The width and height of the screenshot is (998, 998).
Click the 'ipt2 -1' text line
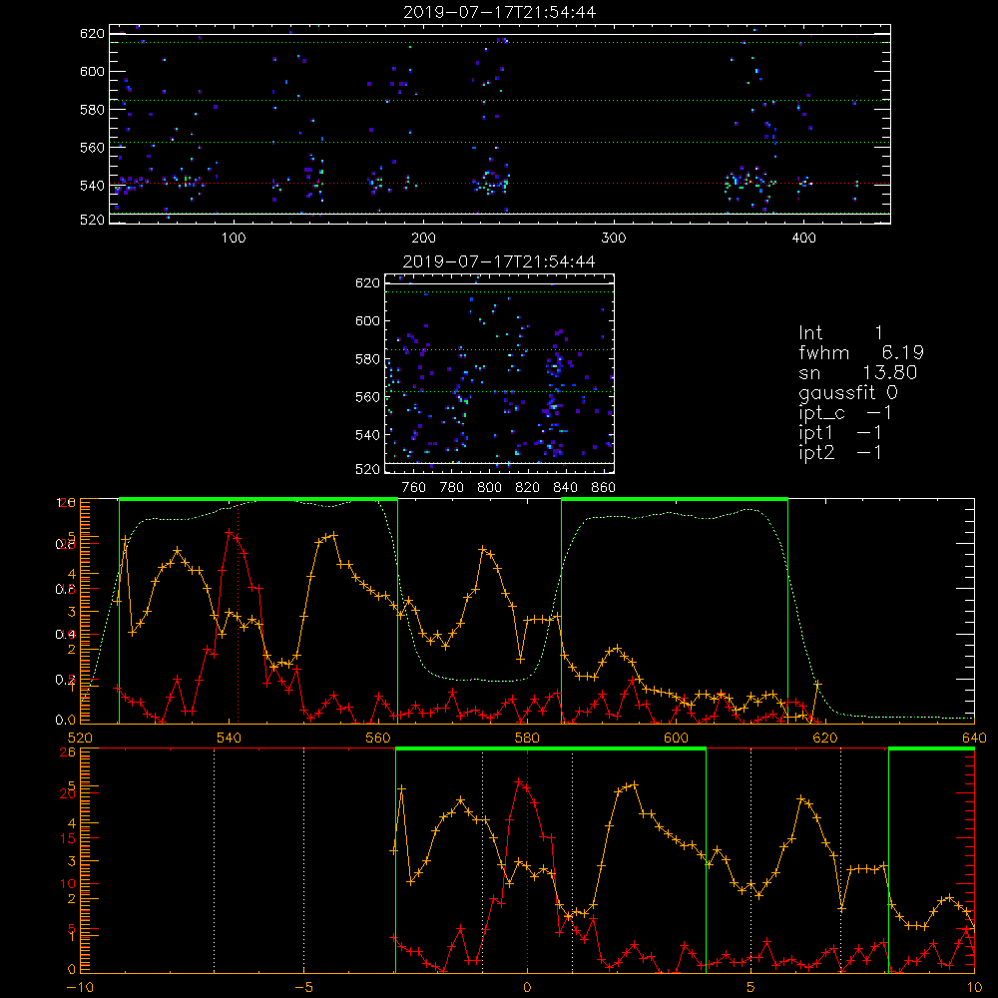(840, 452)
